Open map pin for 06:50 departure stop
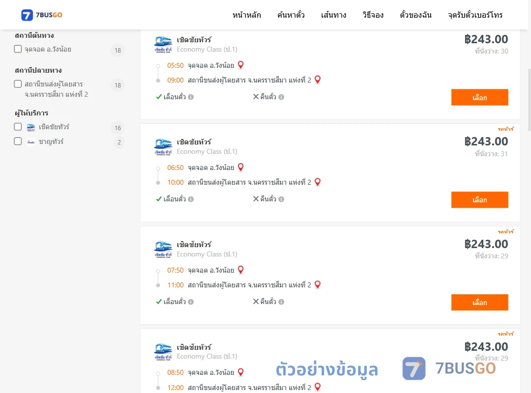This screenshot has width=531, height=393. 241,167
